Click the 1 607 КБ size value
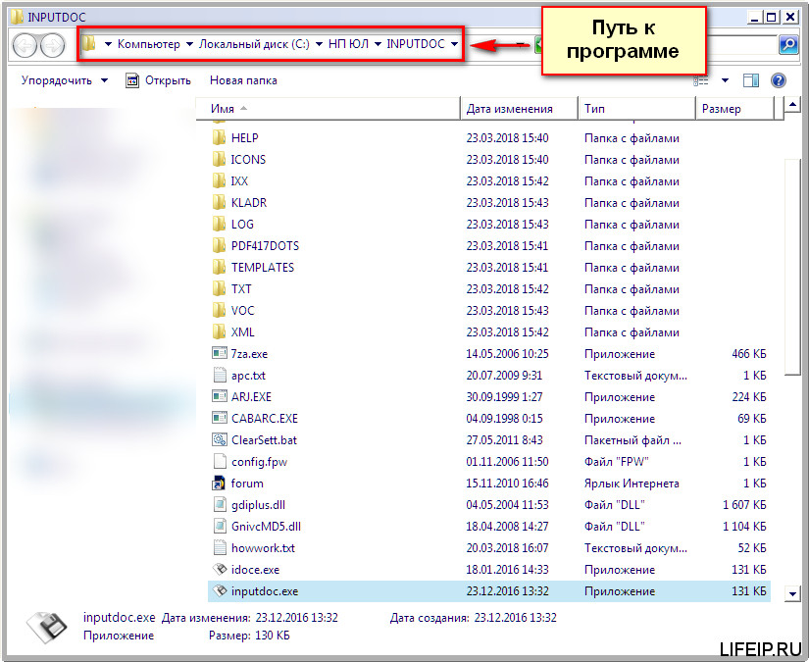 tap(744, 505)
